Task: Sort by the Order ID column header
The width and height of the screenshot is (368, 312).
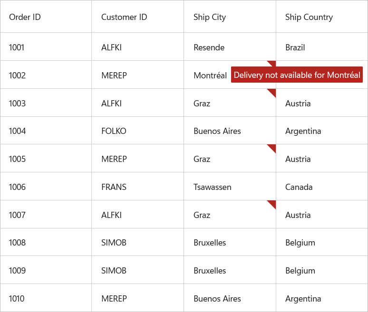Action: click(25, 17)
